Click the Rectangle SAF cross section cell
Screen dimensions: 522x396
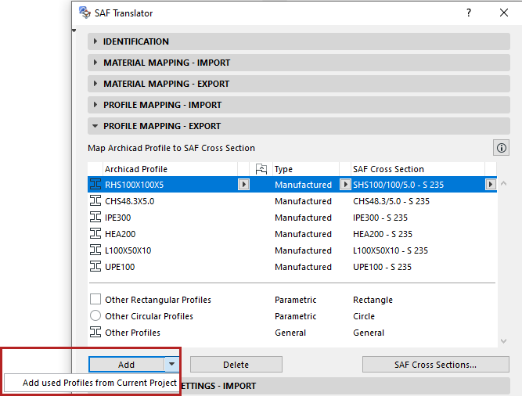[373, 300]
